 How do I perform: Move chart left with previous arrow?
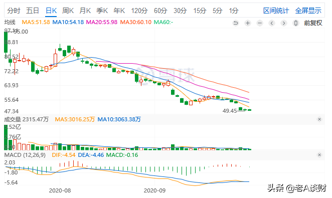272,23
